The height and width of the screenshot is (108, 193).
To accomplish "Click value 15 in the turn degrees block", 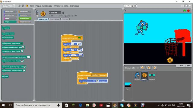I will coord(97,81).
